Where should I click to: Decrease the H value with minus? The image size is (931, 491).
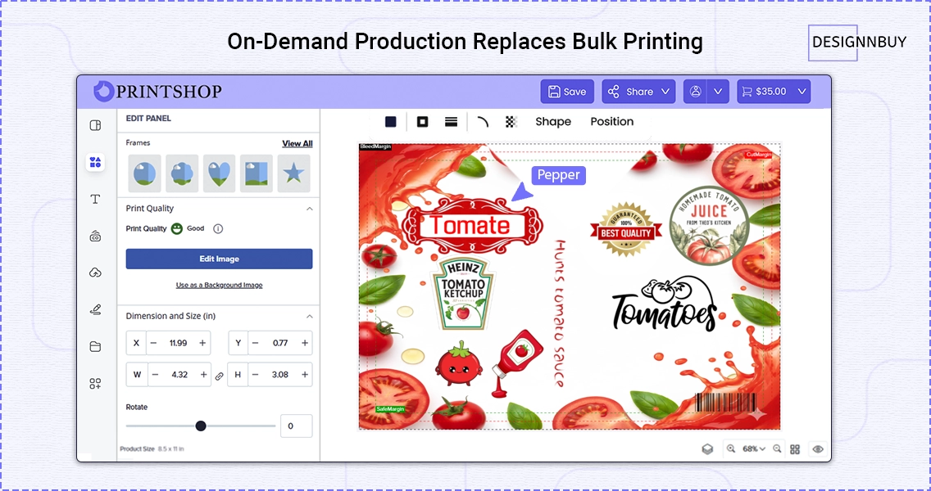tap(256, 375)
